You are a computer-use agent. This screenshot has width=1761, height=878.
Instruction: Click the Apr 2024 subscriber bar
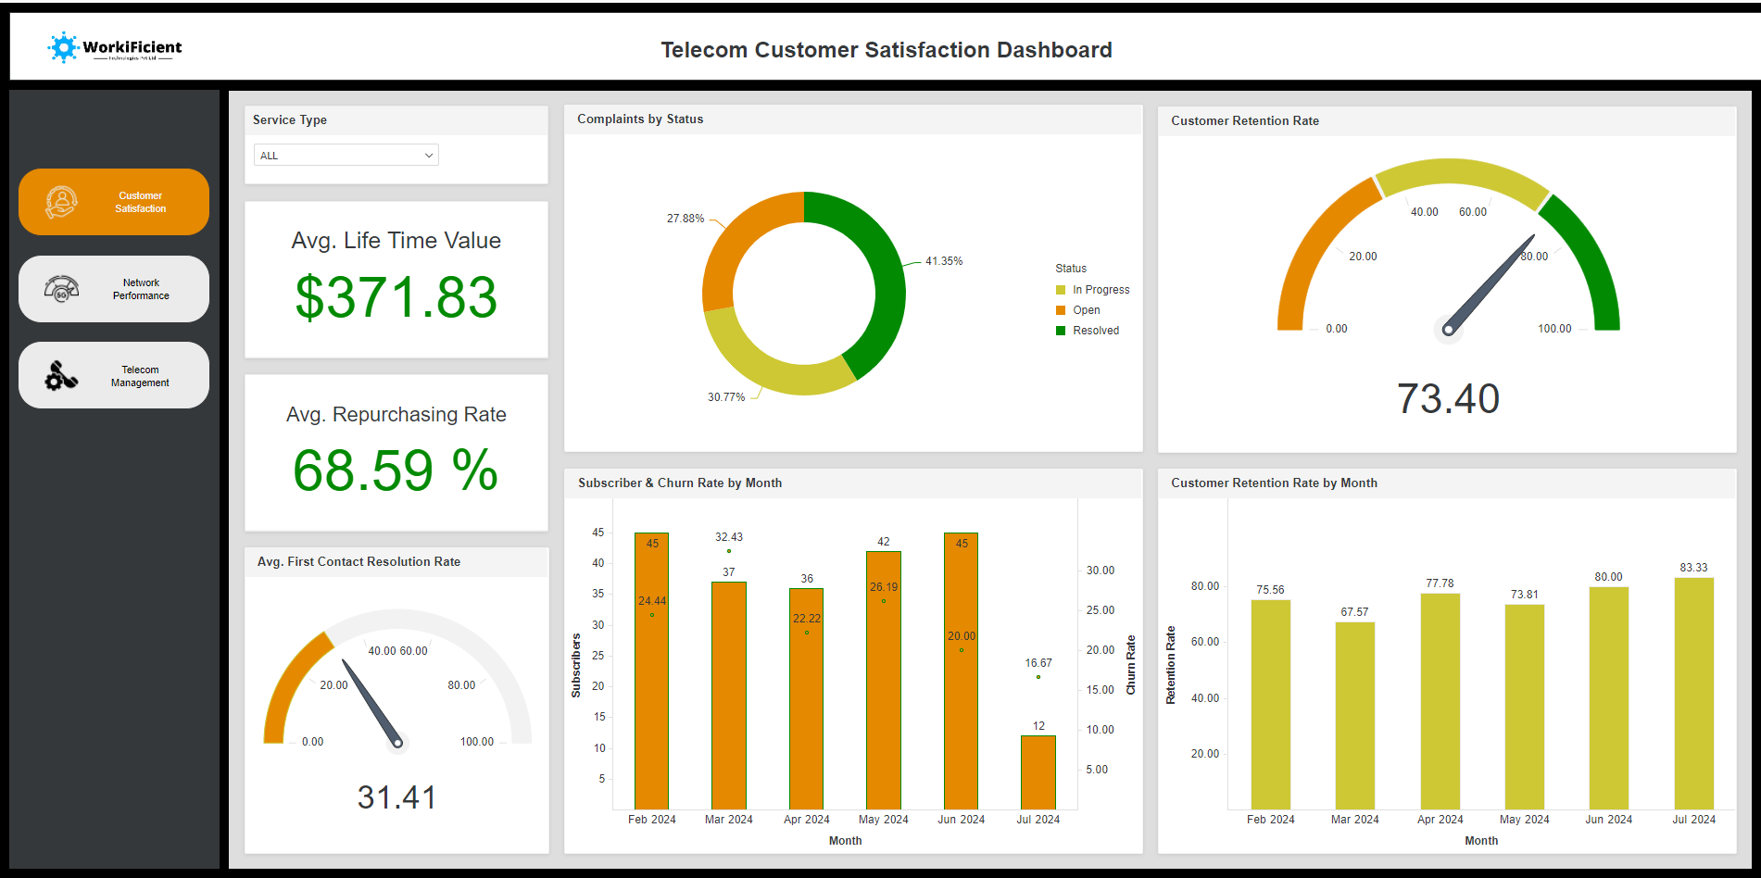[806, 699]
